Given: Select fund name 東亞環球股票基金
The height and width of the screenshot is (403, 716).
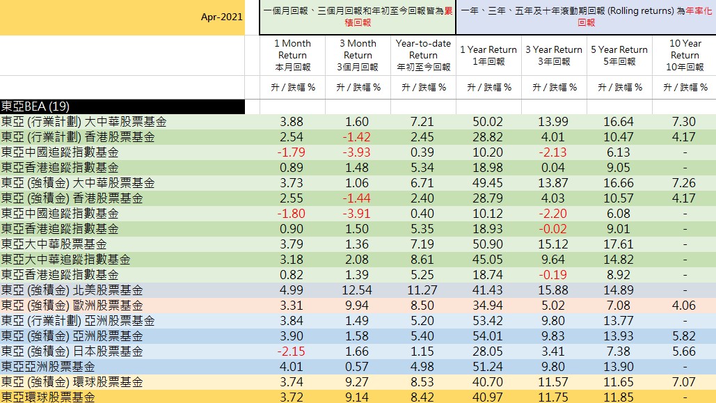Looking at the screenshot, I should (48, 397).
